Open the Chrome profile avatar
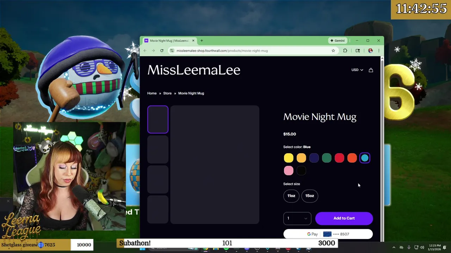 tap(370, 51)
